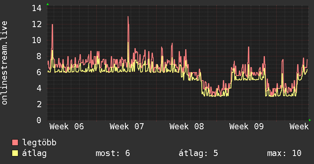Click the y-axis label 6

[39, 72]
